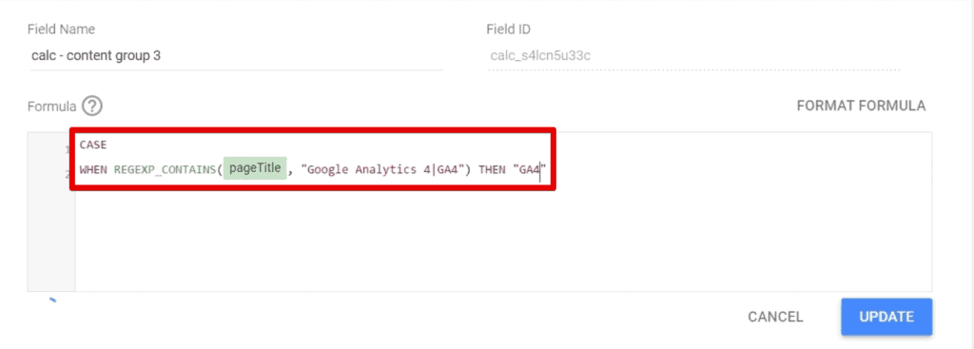
Task: Focus the Field Name input box
Action: (236, 56)
